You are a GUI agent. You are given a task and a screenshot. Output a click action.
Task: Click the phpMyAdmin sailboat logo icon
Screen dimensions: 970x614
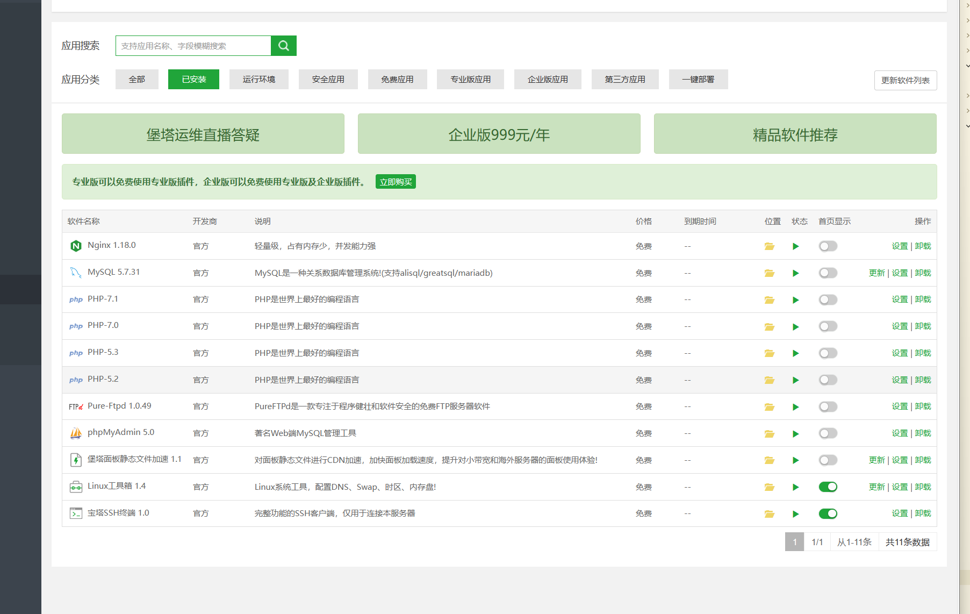[x=76, y=433]
